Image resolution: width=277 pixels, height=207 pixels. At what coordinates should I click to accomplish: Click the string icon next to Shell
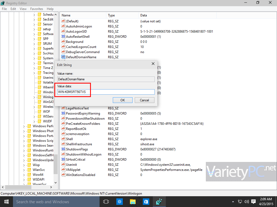(63, 139)
